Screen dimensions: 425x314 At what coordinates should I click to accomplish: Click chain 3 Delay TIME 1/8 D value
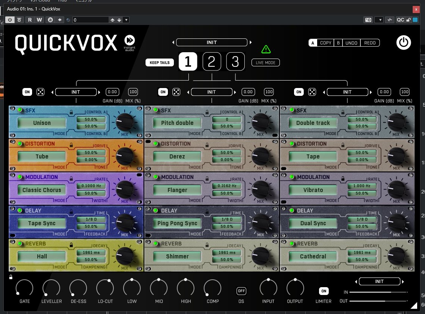362,219
